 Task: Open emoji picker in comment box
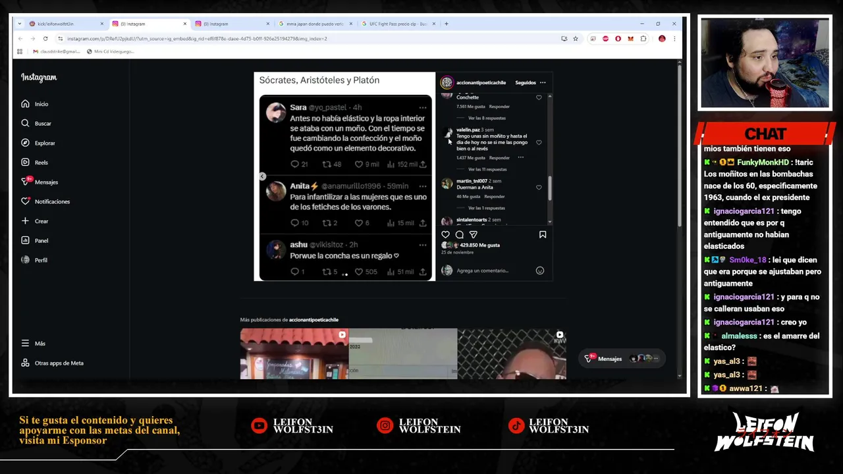coord(539,271)
